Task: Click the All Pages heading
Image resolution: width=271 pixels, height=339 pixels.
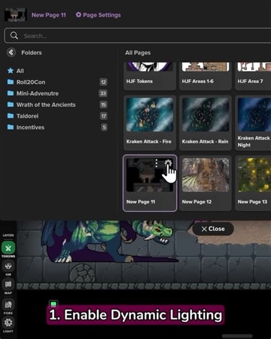Action: 138,53
